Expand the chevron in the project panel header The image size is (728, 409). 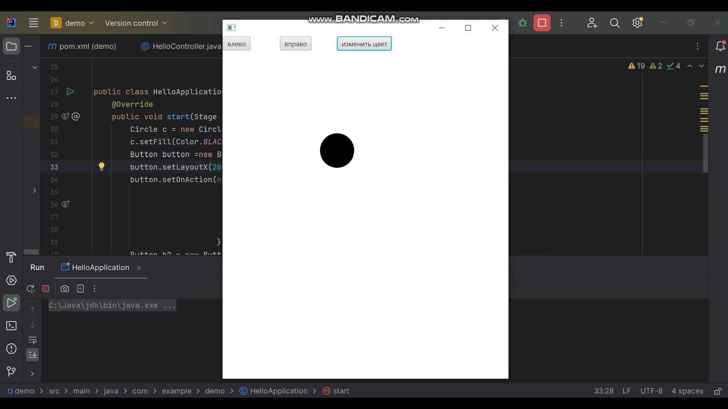click(x=35, y=67)
